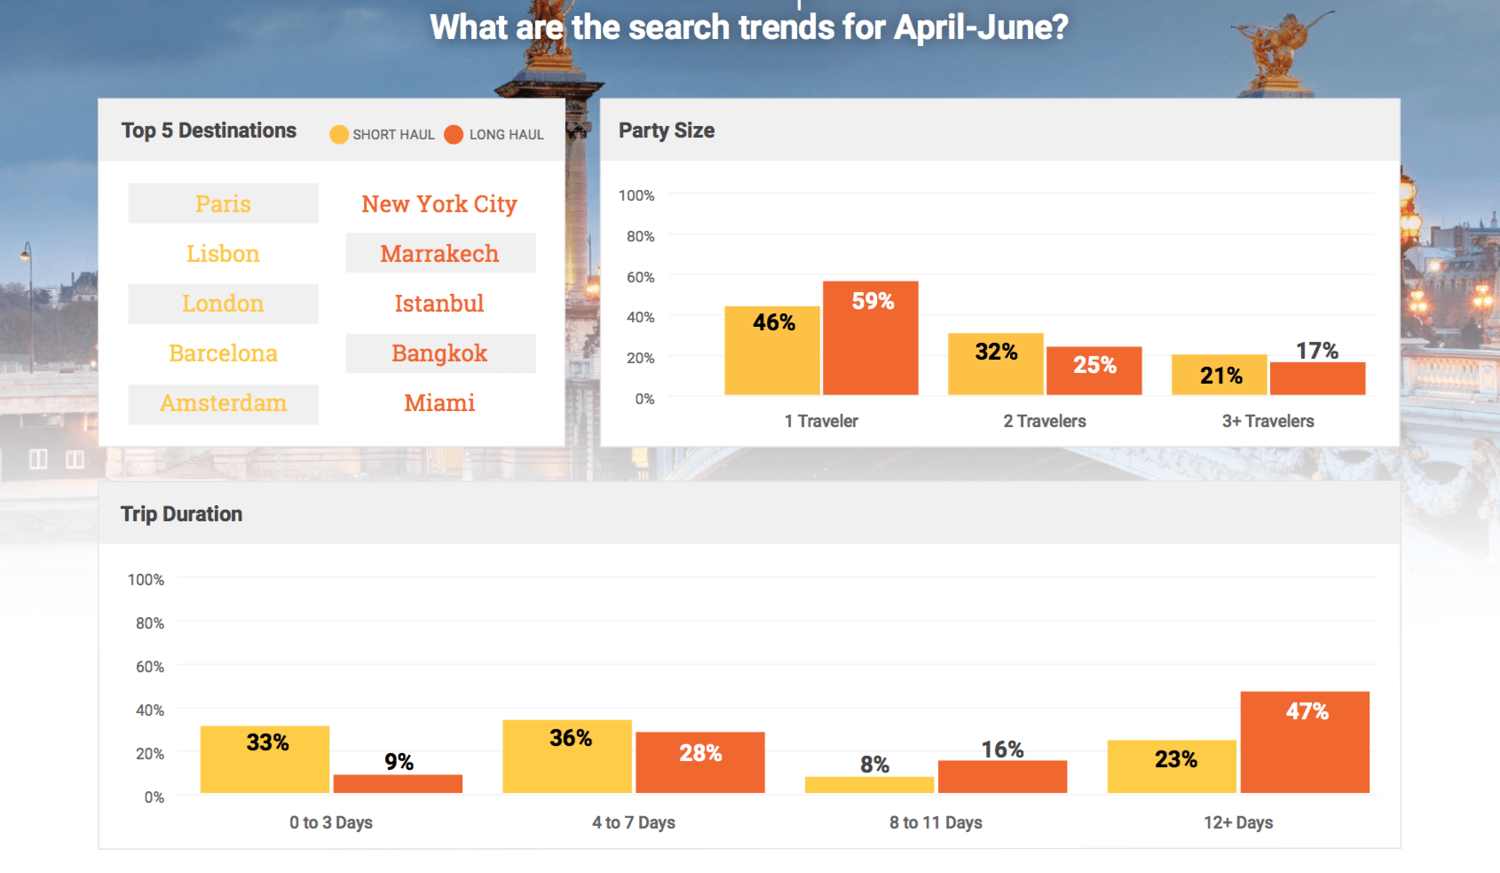Select the 32% bar for 2 Travelers
The width and height of the screenshot is (1500, 873).
tap(996, 364)
